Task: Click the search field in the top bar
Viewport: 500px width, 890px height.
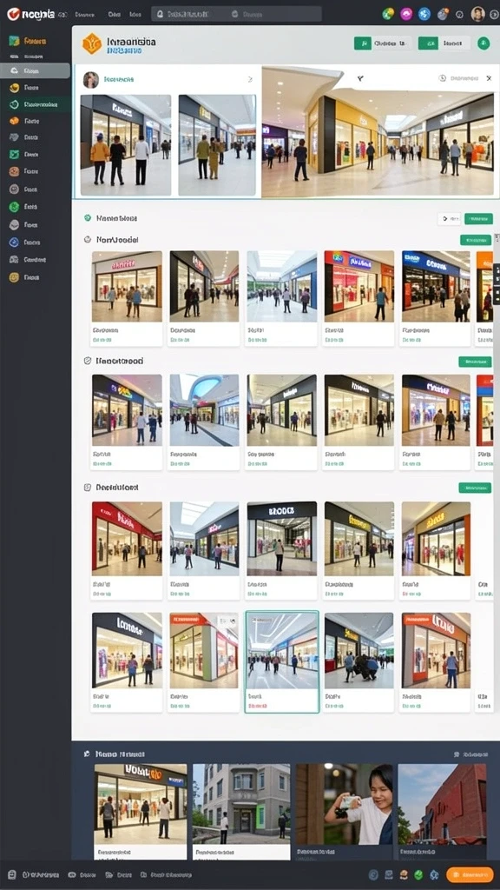Action: point(237,14)
